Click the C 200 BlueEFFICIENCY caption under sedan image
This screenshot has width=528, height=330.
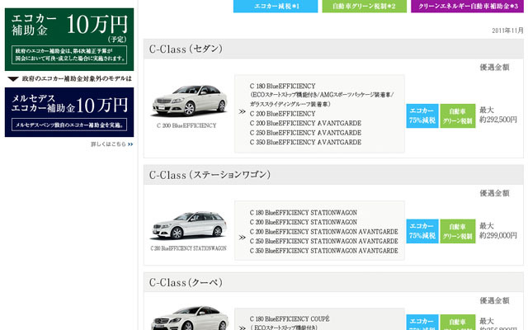(x=186, y=125)
